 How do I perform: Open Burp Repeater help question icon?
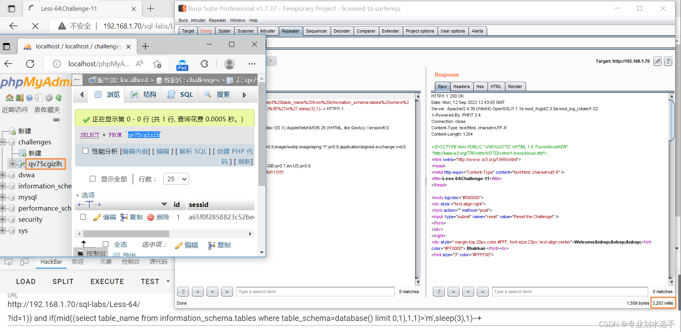[668, 61]
